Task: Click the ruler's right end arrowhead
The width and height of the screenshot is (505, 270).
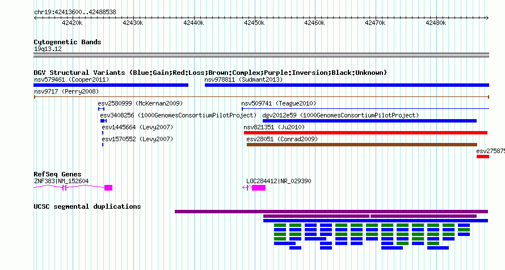Action: [487, 18]
